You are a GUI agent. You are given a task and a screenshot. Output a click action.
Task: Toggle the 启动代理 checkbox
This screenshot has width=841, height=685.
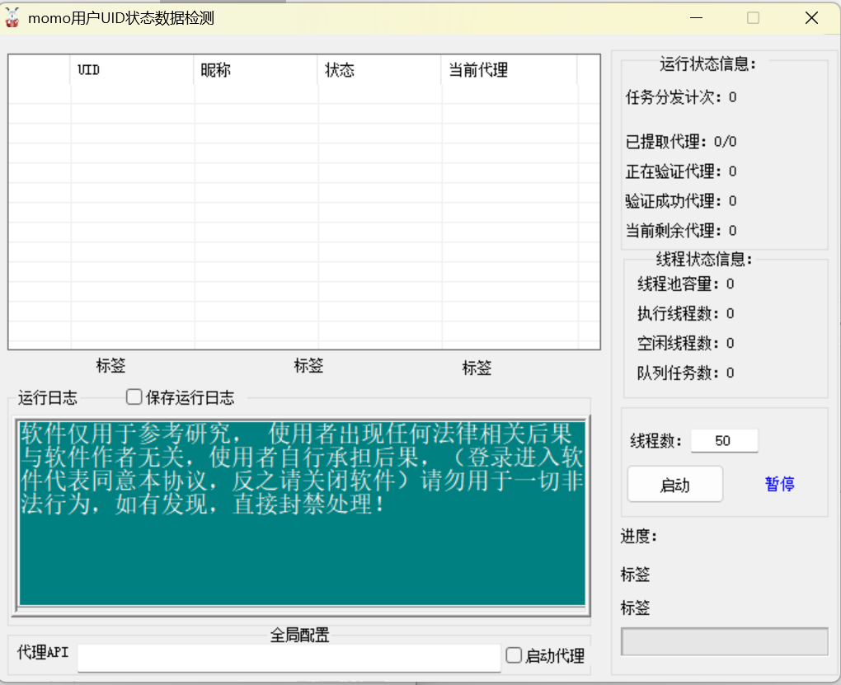tap(514, 655)
